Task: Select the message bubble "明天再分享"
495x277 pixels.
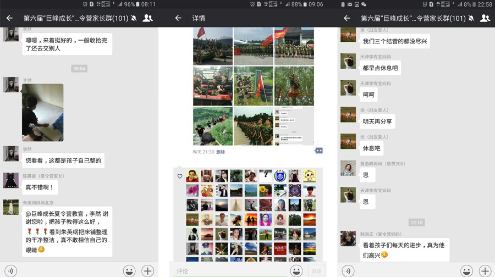Action: pyautogui.click(x=377, y=122)
